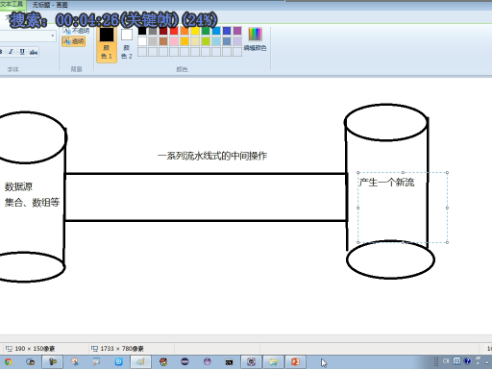Choose the green palette swatch
492x369 pixels.
(x=206, y=31)
